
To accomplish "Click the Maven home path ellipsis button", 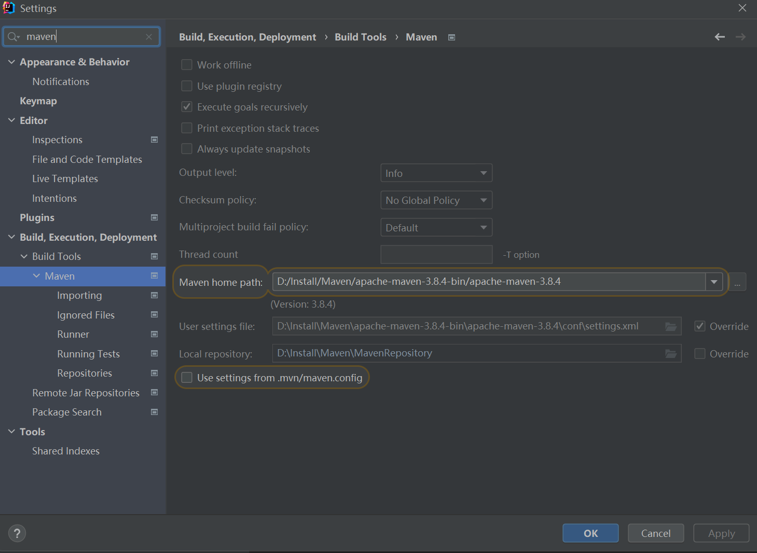I will pyautogui.click(x=737, y=282).
